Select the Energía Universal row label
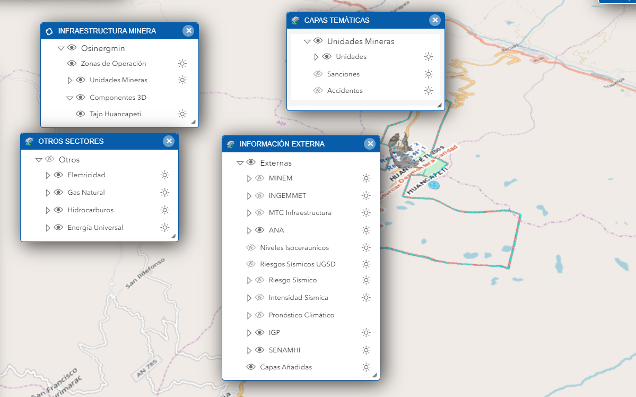636x397 pixels. pos(95,227)
